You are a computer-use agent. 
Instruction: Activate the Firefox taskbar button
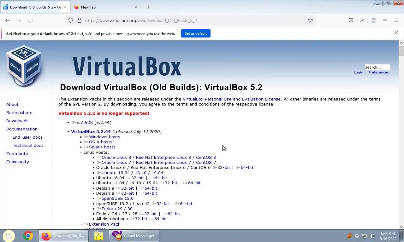coord(63,236)
